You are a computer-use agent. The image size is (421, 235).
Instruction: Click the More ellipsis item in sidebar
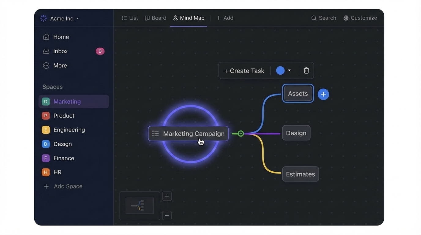(x=55, y=65)
